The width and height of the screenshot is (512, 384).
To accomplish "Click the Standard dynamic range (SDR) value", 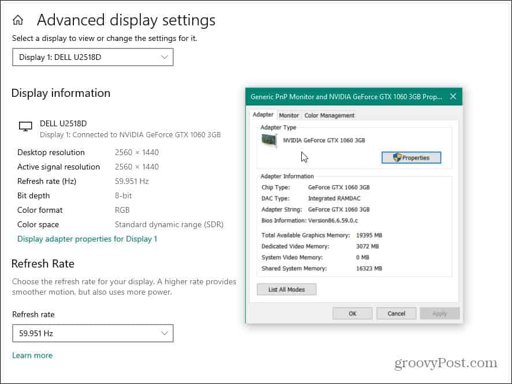I will click(169, 224).
